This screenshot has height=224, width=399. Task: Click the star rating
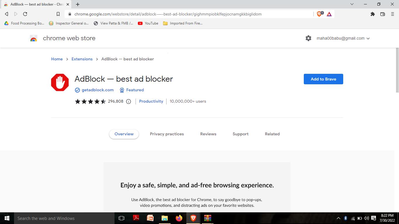point(91,101)
